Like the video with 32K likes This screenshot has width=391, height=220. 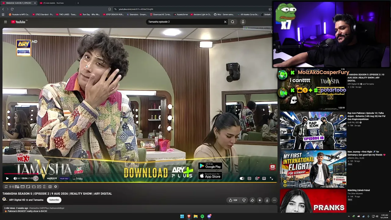click(233, 200)
